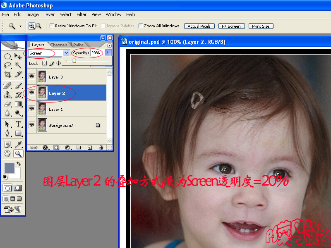Select the Clone Stamp tool
The image size is (331, 248).
coord(7,95)
